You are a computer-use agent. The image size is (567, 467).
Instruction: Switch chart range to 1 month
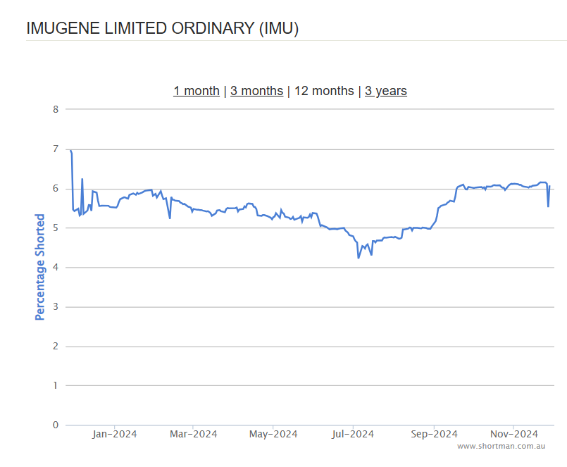coord(197,91)
